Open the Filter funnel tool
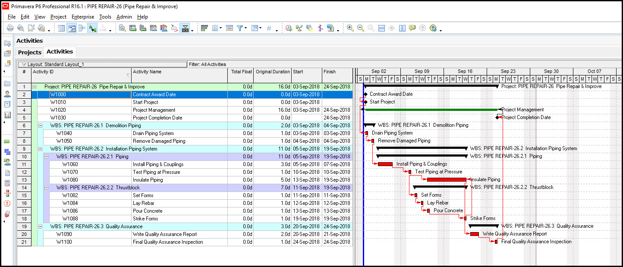This screenshot has width=623, height=267. [240, 28]
